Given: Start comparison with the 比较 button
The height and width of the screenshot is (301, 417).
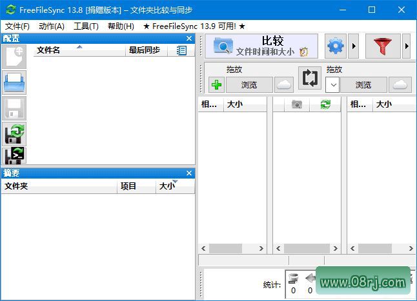Looking at the screenshot, I should (261, 46).
